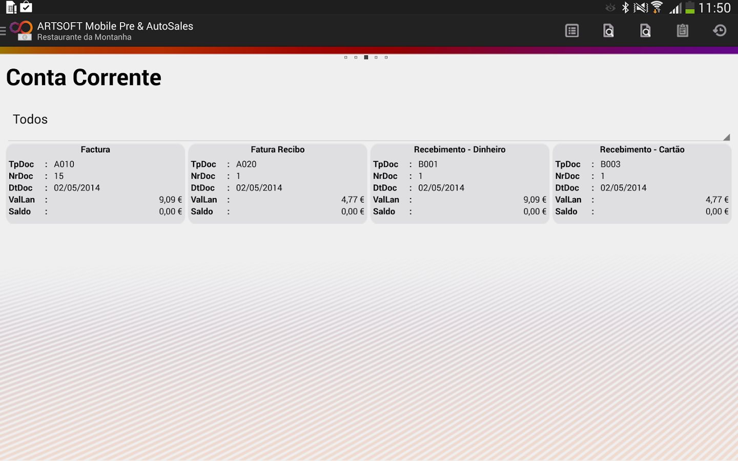Viewport: 738px width, 461px height.
Task: Click the 4,77 € ValLan in Recebimento - Cartão
Action: click(x=717, y=200)
